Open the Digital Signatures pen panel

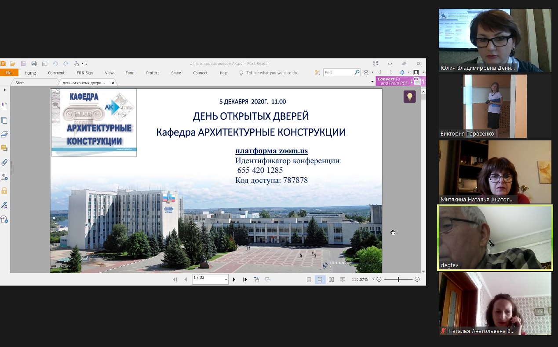[x=4, y=205]
